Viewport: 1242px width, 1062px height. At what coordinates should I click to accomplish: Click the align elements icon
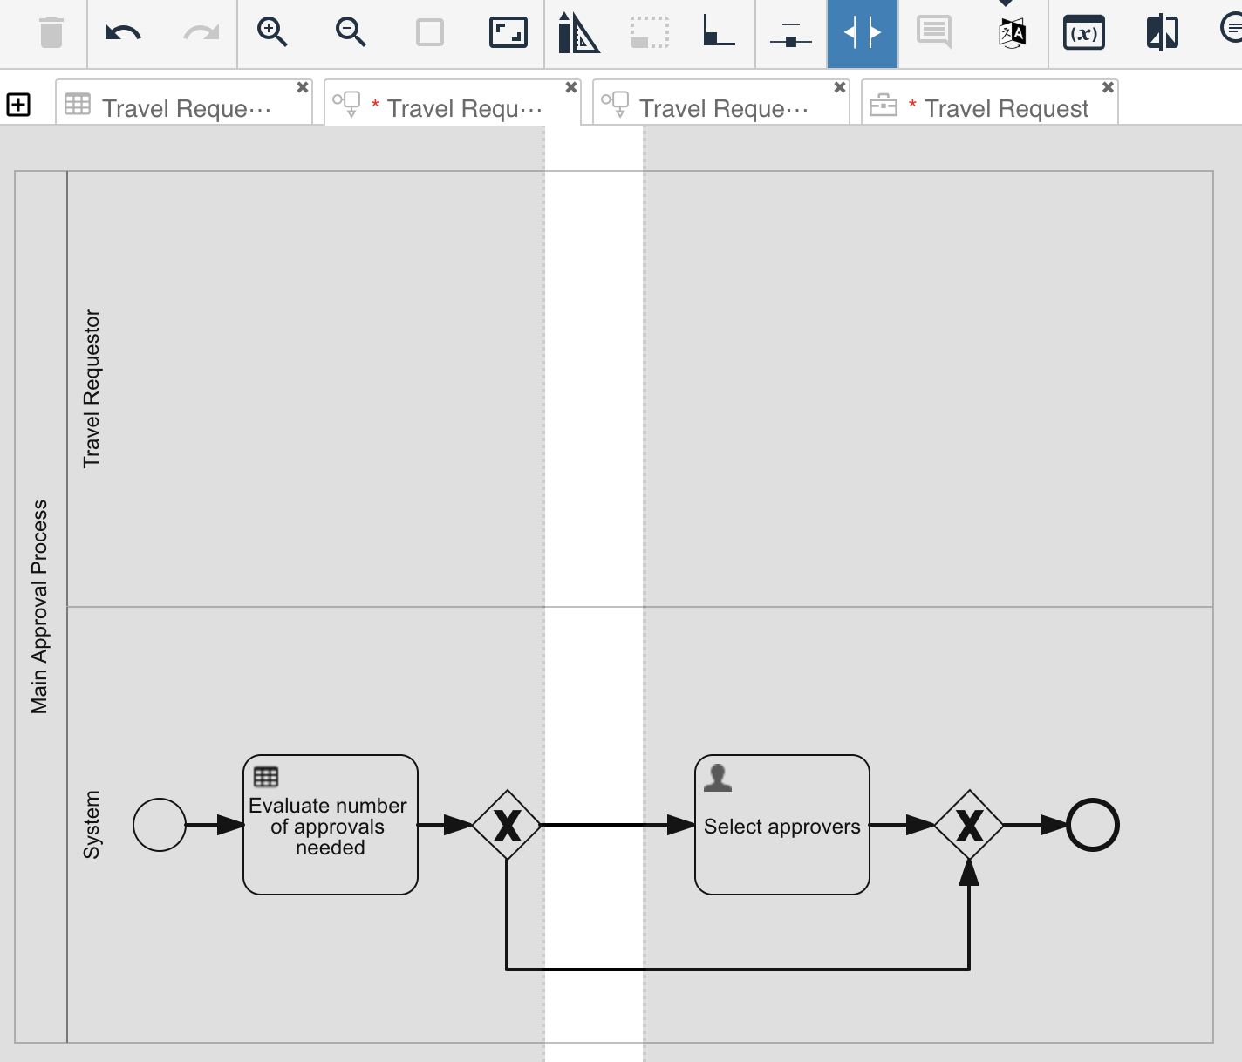[790, 35]
